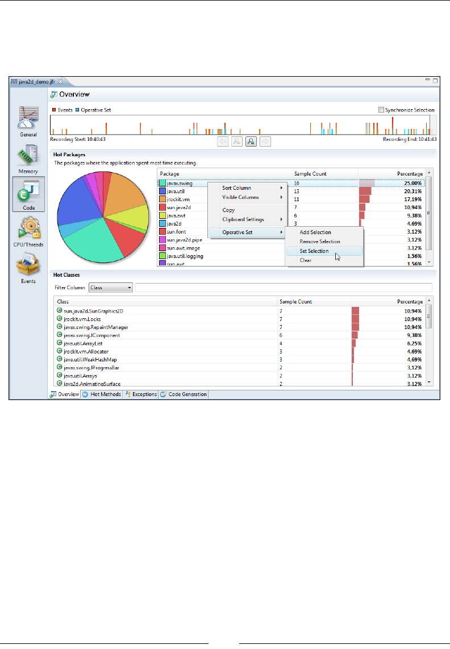This screenshot has width=450, height=649.
Task: Click the events timeline range chart
Action: point(243,124)
